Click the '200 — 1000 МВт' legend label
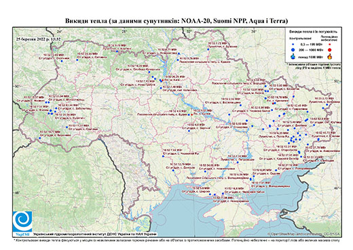Image resolution: width=353 pixels, height=250 pixels. click(x=310, y=50)
